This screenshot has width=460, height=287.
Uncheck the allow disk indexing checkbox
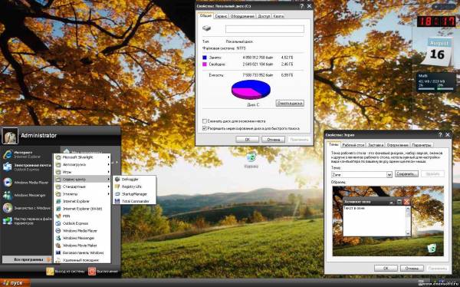tap(205, 128)
